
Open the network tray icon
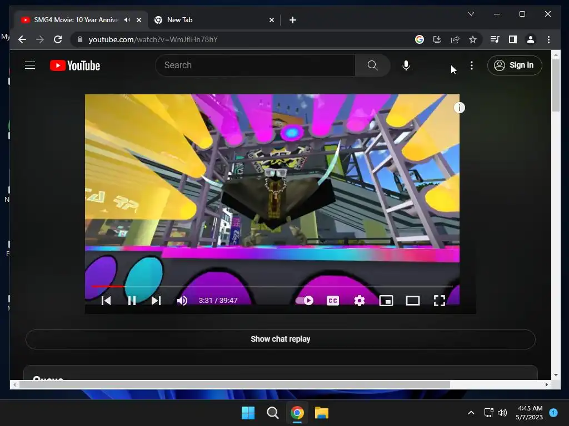[488, 413]
